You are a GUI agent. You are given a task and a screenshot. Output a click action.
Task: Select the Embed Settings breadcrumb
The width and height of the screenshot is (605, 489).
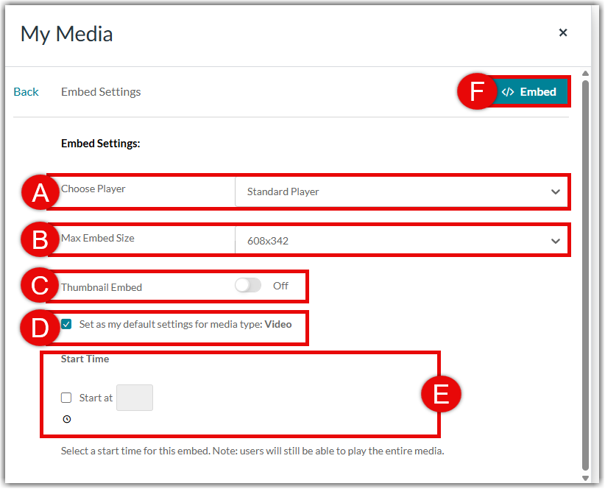(101, 92)
